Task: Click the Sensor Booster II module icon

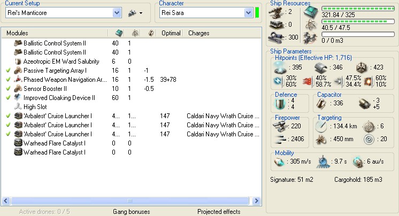Action: 18,89
